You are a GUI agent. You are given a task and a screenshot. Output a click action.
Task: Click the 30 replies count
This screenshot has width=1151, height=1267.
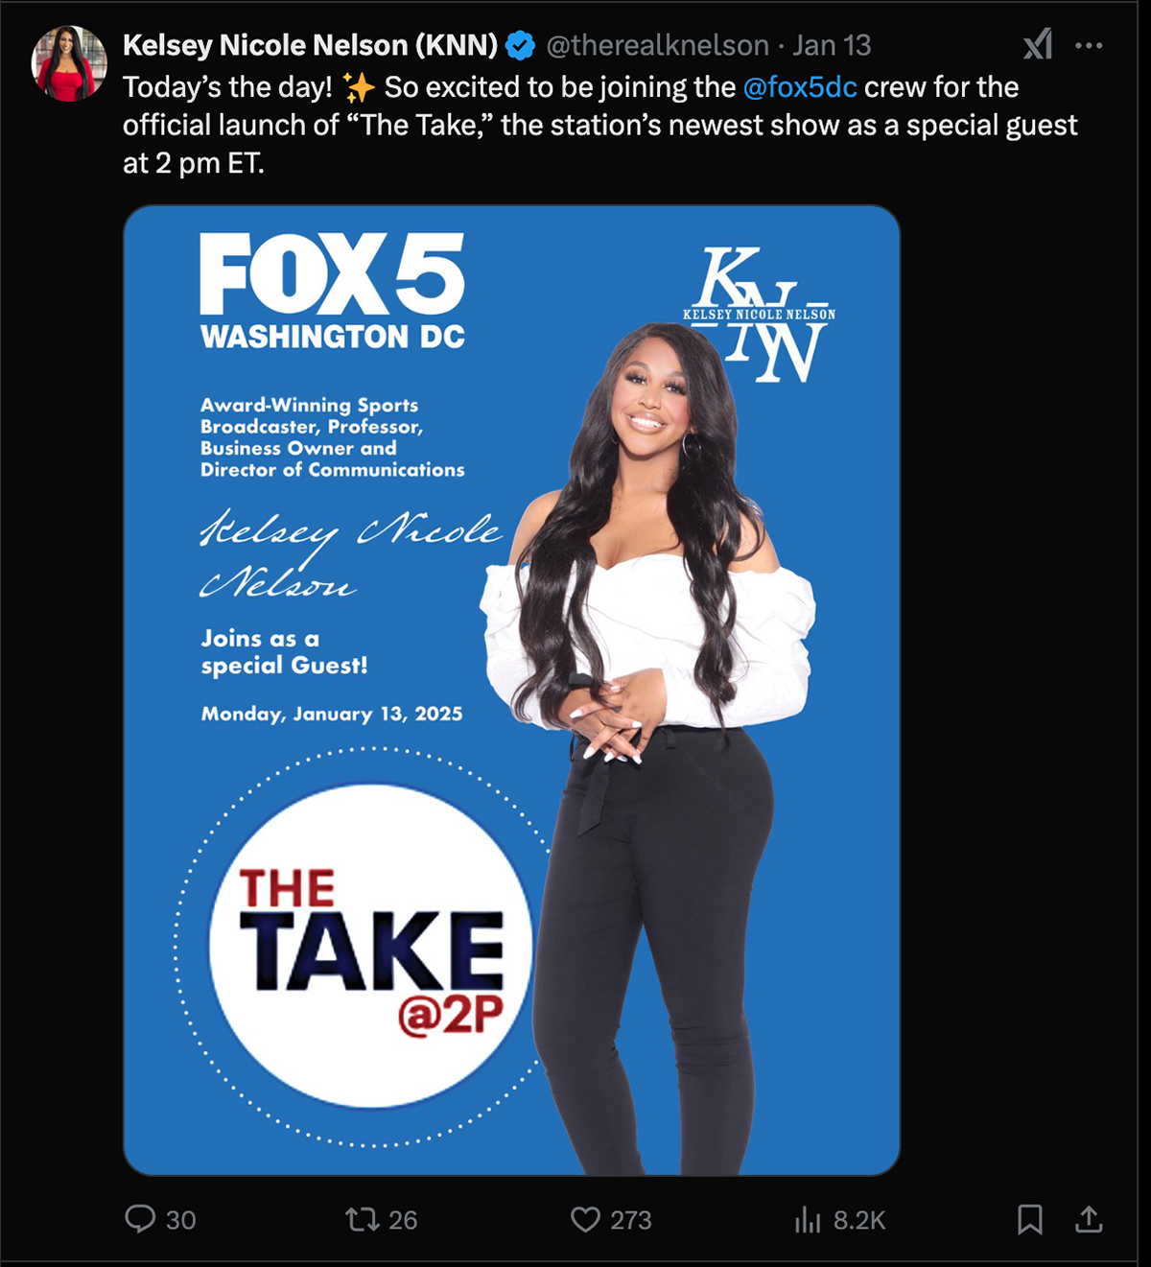coord(180,1220)
